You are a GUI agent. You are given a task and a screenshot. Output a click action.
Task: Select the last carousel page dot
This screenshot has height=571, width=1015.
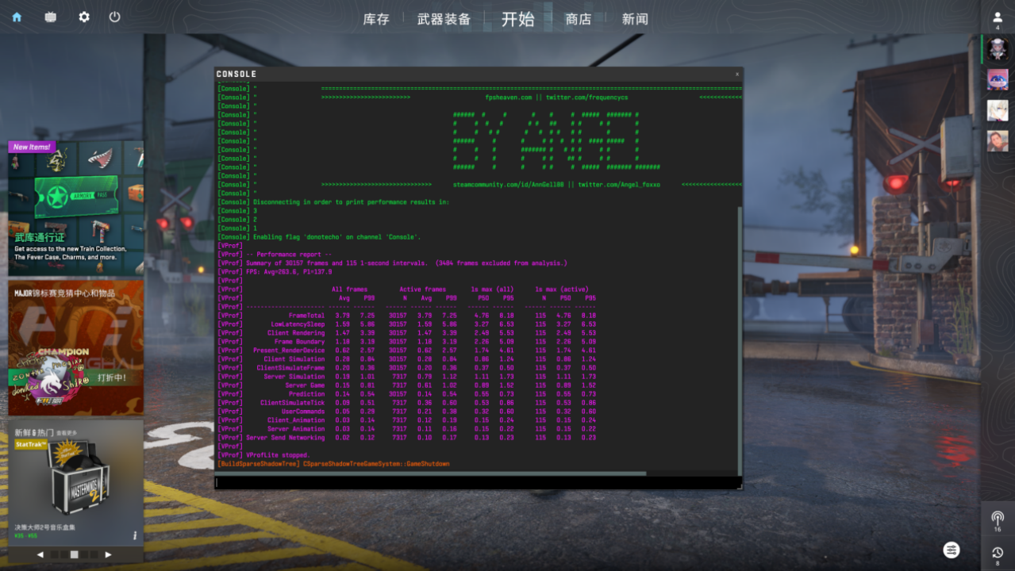[x=94, y=554]
